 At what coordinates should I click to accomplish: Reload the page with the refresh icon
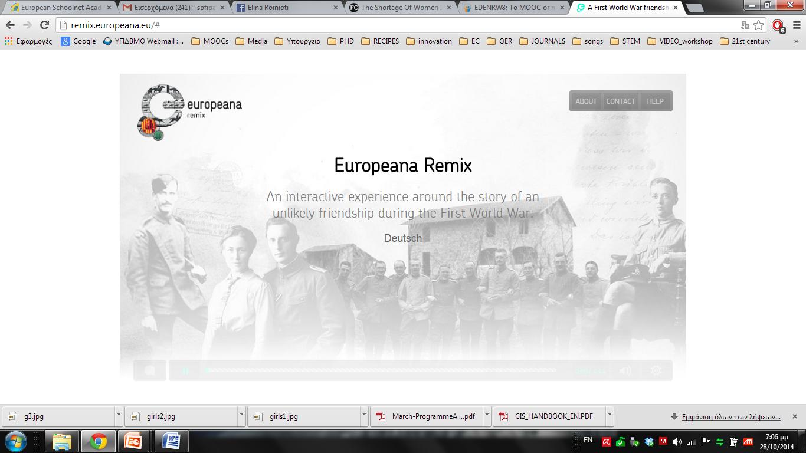(44, 25)
